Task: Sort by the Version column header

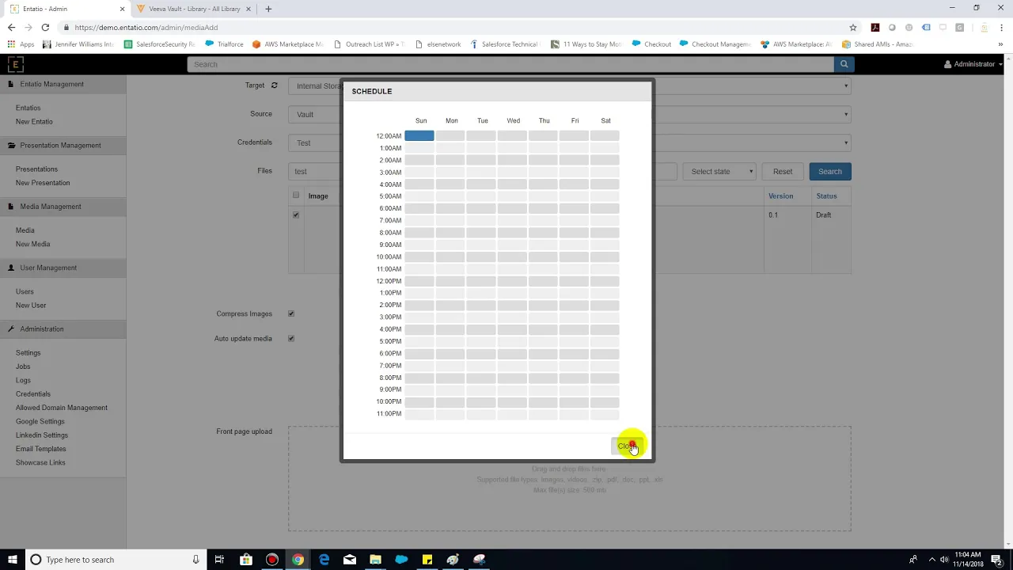Action: pyautogui.click(x=780, y=196)
